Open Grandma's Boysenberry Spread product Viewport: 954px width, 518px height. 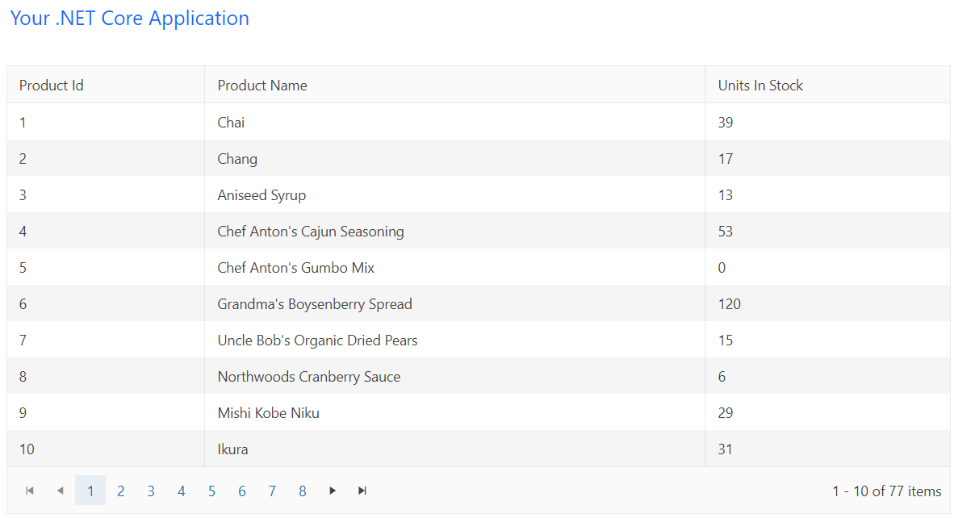(314, 303)
